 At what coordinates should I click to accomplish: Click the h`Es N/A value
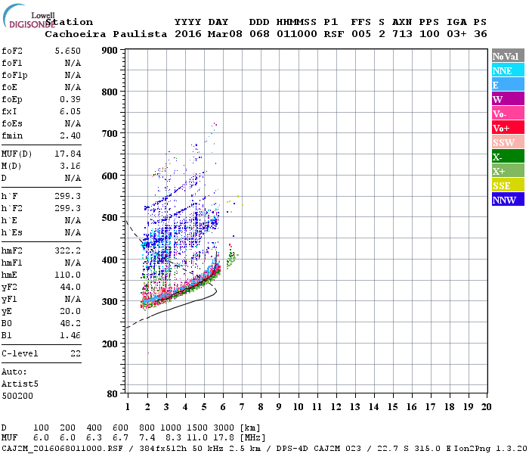(73, 233)
